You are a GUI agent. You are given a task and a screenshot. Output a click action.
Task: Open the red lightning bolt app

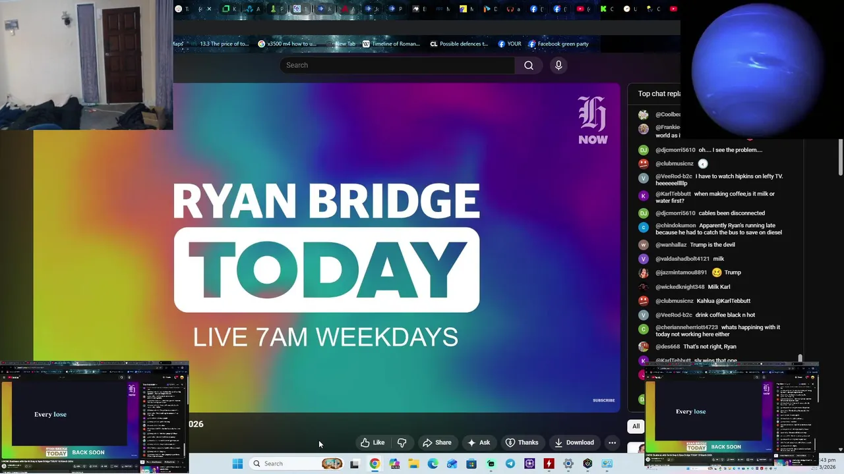click(549, 463)
